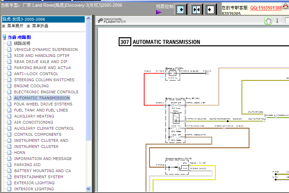Open HORN diagram
Image resolution: width=289 pixels, height=193 pixels.
click(20, 153)
